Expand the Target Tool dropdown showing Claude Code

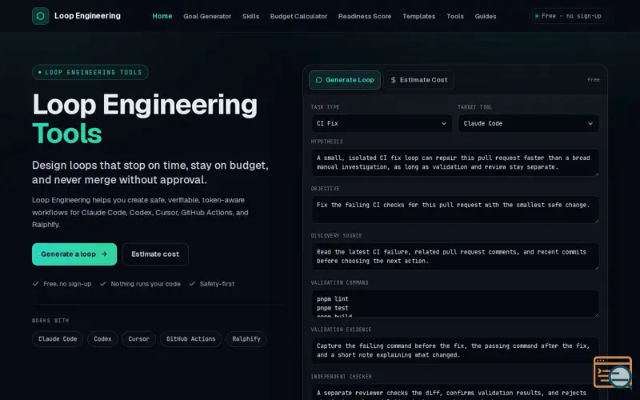pyautogui.click(x=529, y=123)
